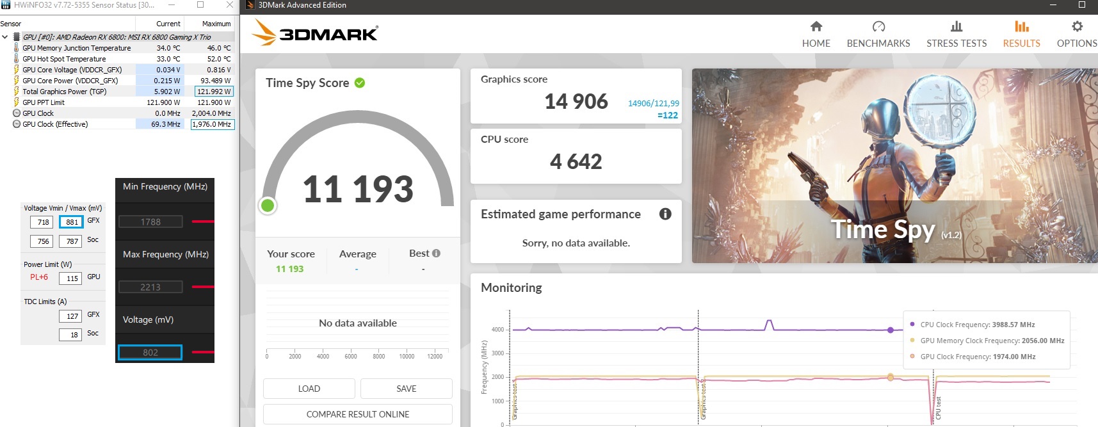Screen dimensions: 1098x427
Task: Click the Maximum column header in HWiNFO
Action: [216, 24]
